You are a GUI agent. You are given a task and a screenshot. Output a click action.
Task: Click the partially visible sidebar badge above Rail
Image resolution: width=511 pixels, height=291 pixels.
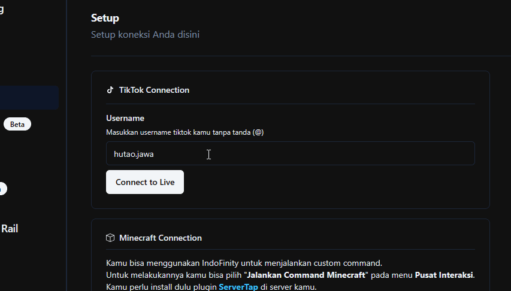pyautogui.click(x=3, y=189)
